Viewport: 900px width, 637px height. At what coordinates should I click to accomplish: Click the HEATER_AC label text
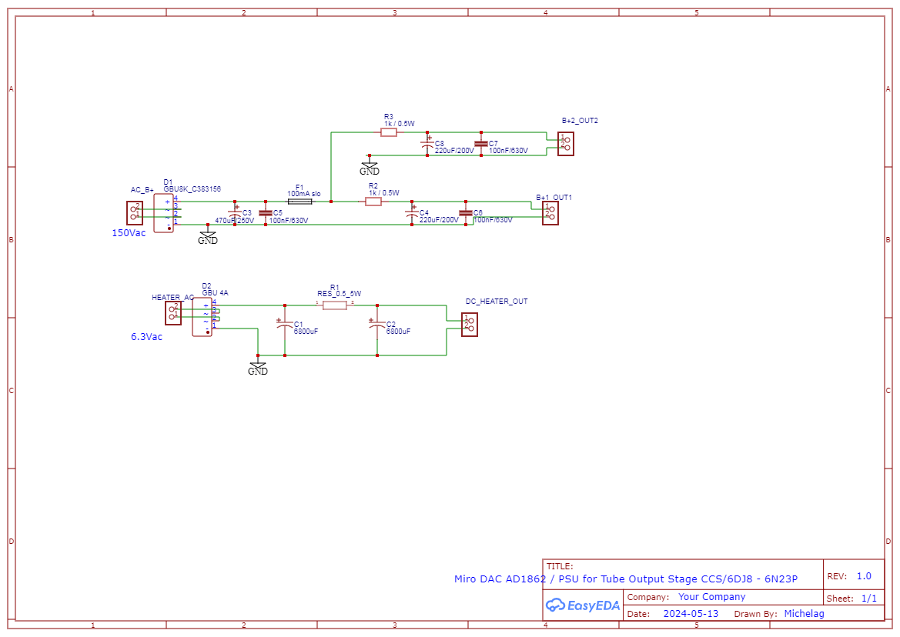pyautogui.click(x=172, y=298)
